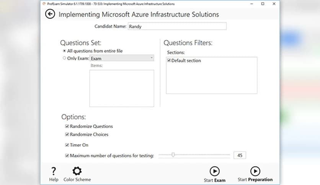Close the ProfExam Simulator window

274,4
